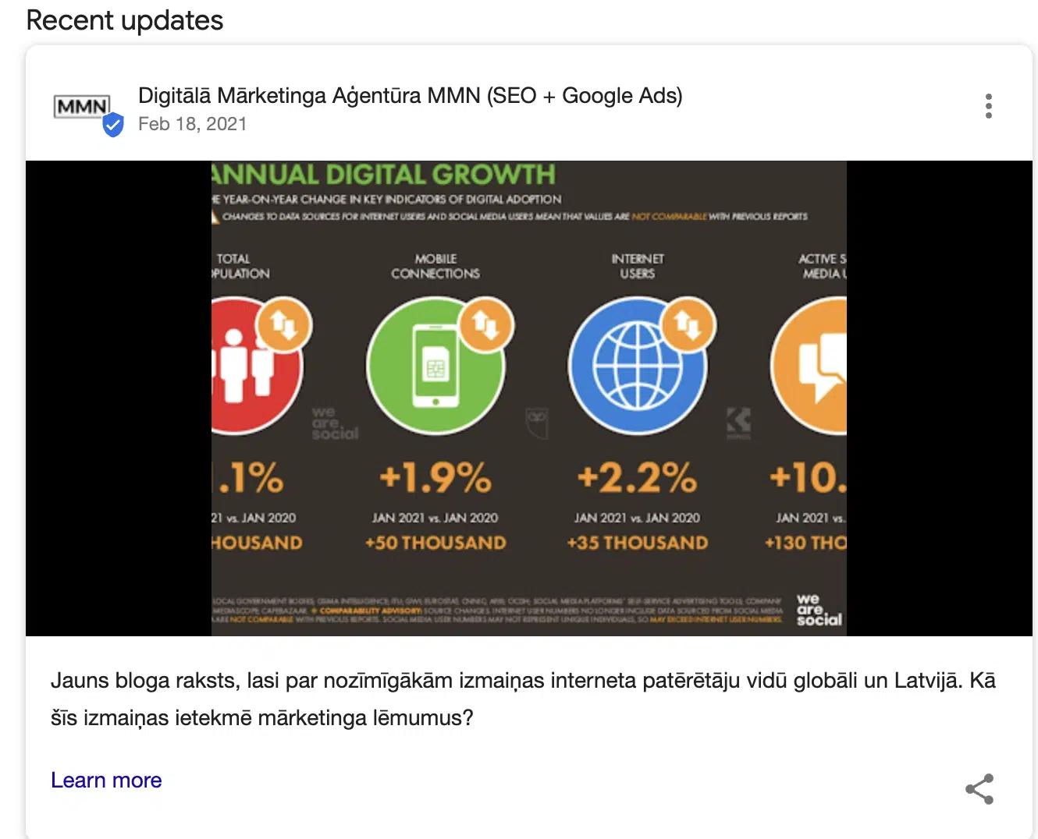Open the Learn more link
The image size is (1038, 839).
(106, 781)
